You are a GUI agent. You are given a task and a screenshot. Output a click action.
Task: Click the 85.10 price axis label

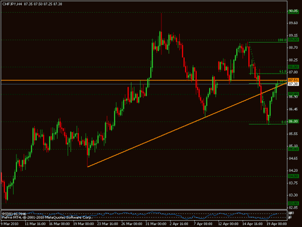(293, 146)
